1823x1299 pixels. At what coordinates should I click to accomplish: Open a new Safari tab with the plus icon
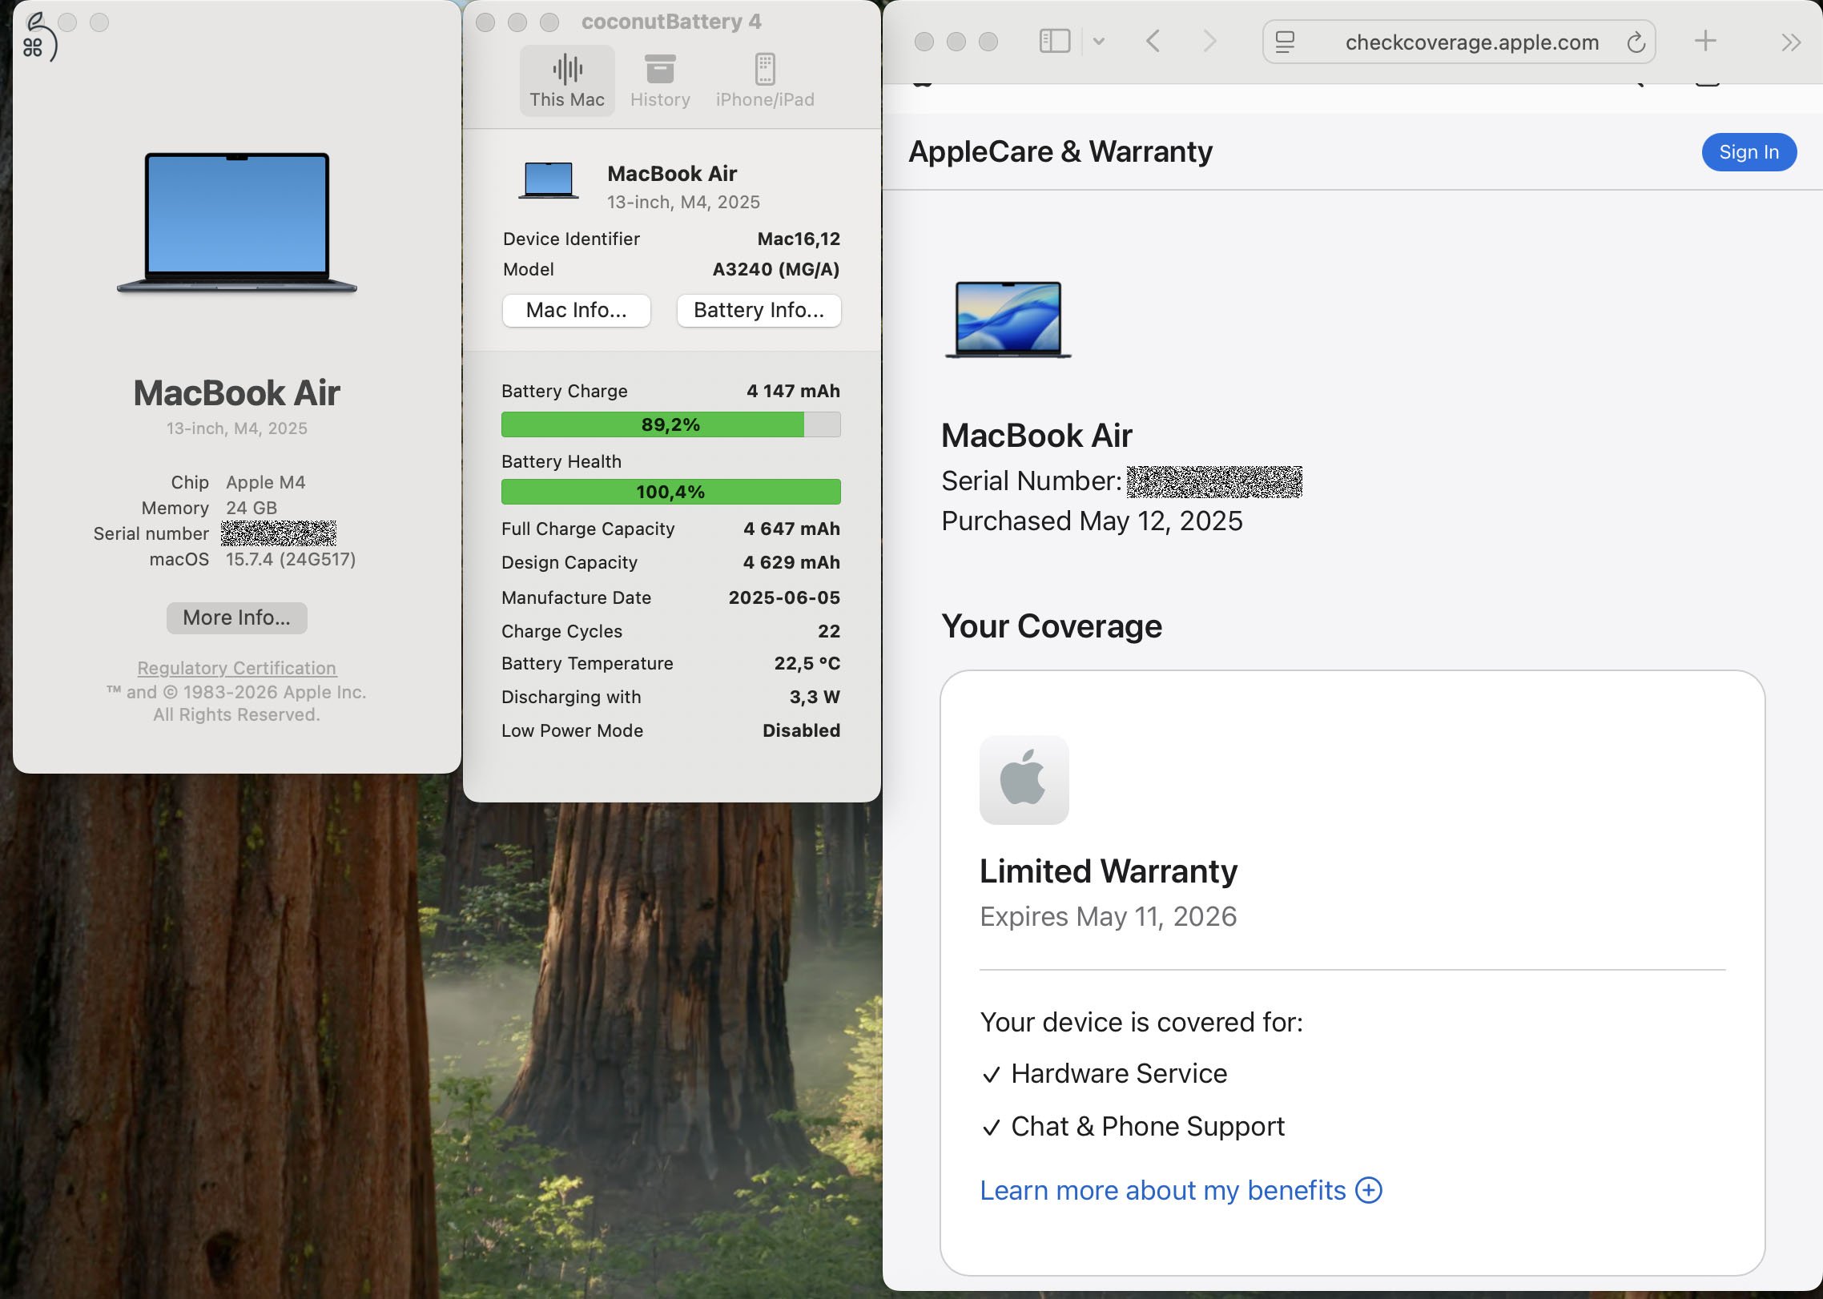1706,41
